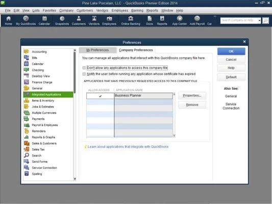The image size is (272, 204).
Task: Open App Center from the icon bar
Action: [179, 20]
